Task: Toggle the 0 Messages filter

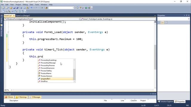Action: (35, 97)
